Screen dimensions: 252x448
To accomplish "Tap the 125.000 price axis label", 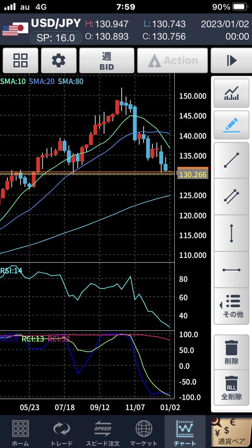I will coord(193,195).
